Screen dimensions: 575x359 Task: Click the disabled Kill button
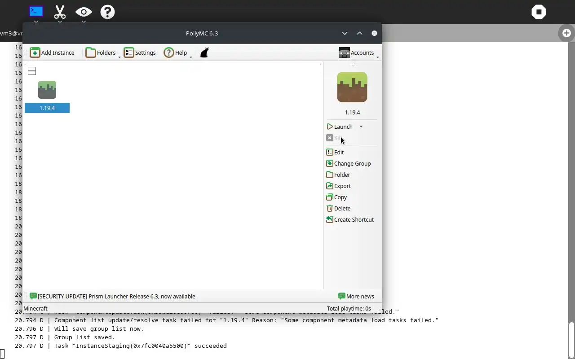pos(335,138)
